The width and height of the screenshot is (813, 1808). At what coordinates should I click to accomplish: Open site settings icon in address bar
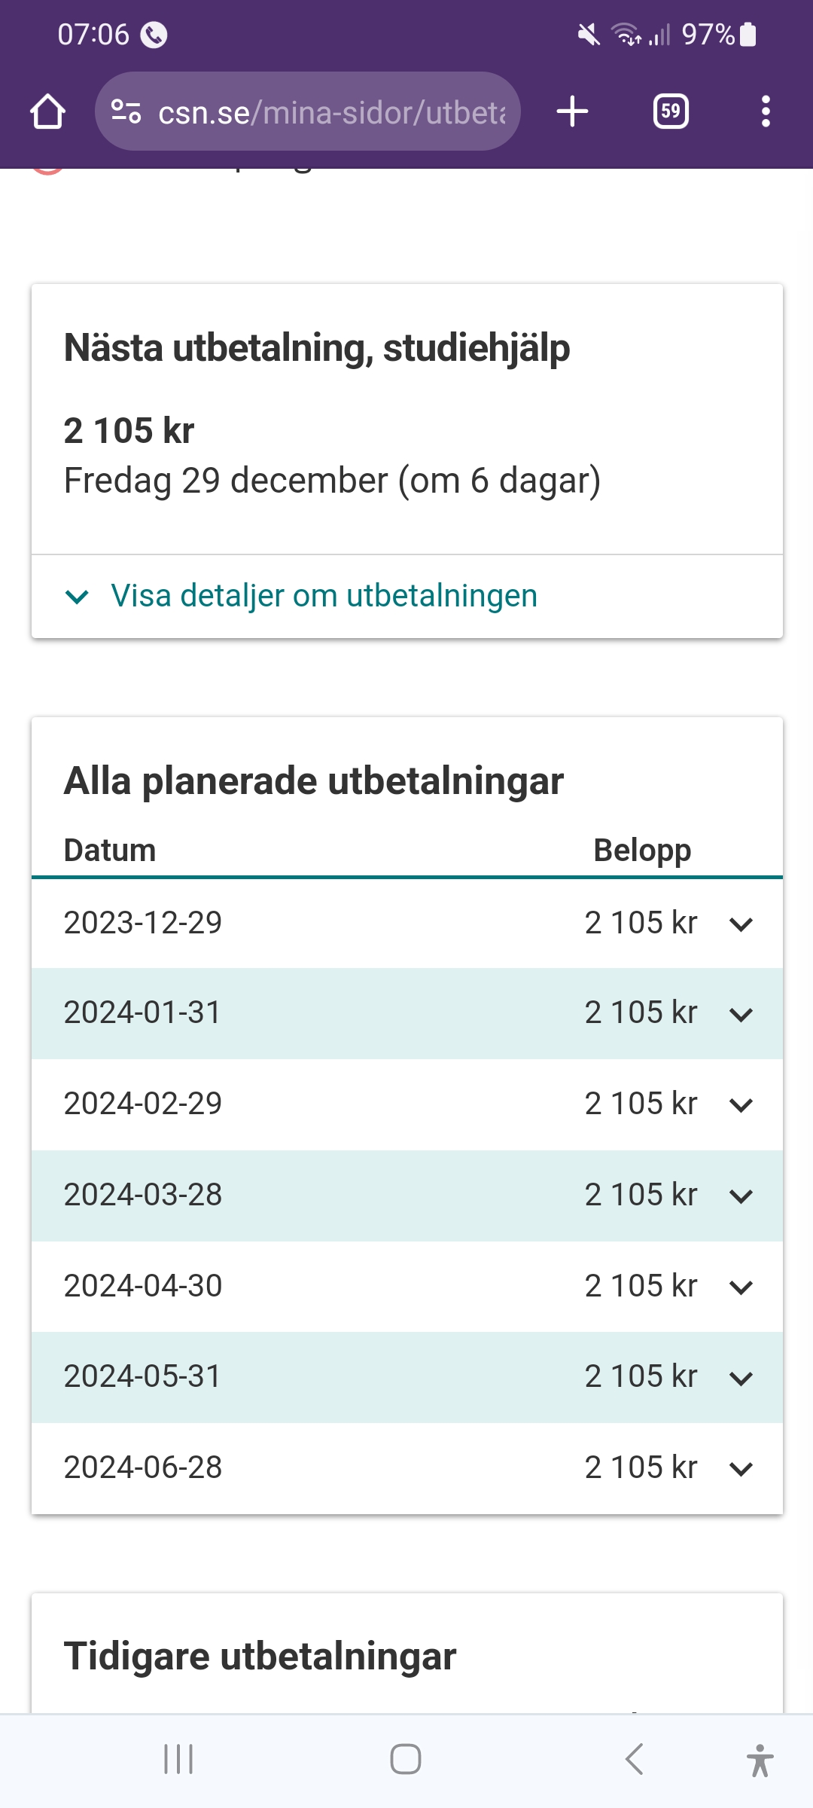click(x=126, y=112)
